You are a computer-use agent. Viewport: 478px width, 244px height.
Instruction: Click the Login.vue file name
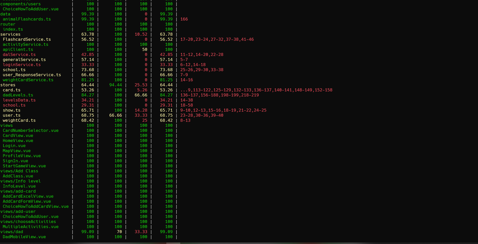14,146
